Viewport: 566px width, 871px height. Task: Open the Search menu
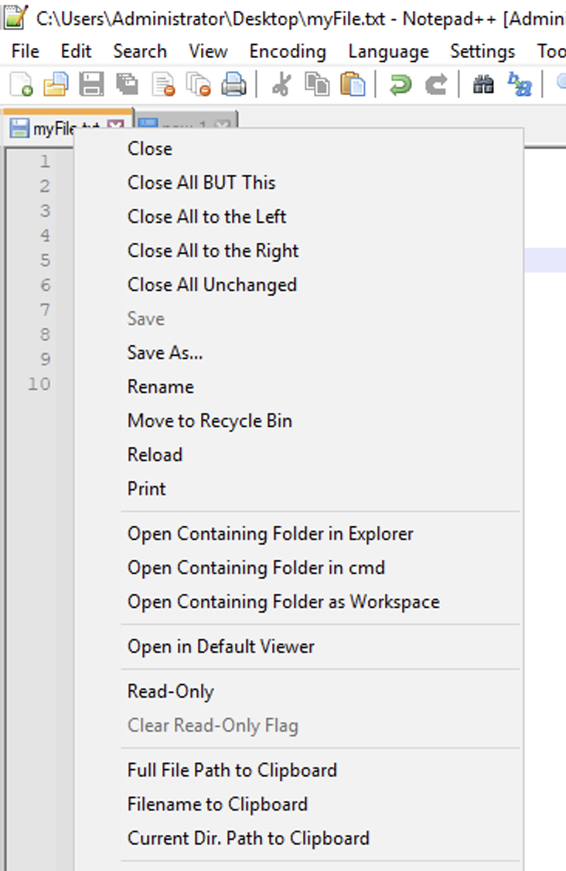(x=141, y=51)
